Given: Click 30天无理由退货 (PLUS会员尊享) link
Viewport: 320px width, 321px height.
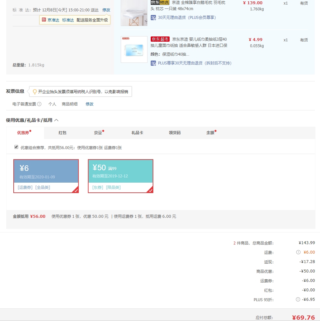Looking at the screenshot, I should (x=187, y=18).
